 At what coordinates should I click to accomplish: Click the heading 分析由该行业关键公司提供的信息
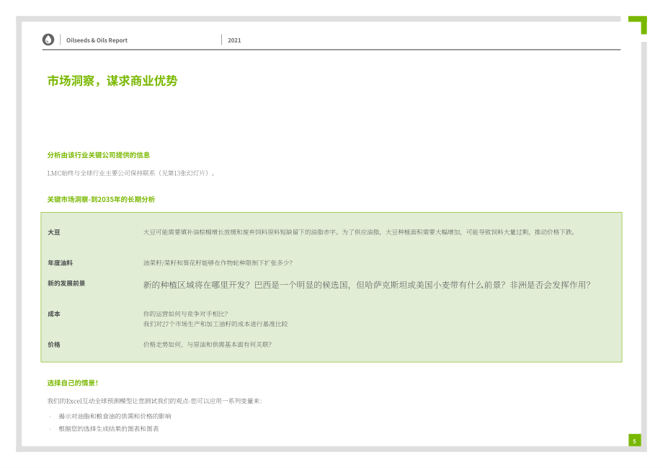(99, 155)
